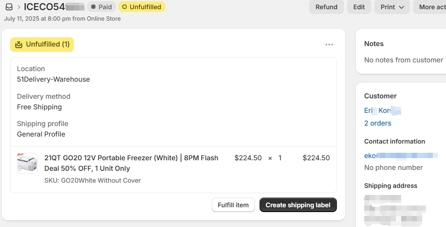Screen dimensions: 446x227
Task: Click the order number heading
Action: [x=53, y=7]
